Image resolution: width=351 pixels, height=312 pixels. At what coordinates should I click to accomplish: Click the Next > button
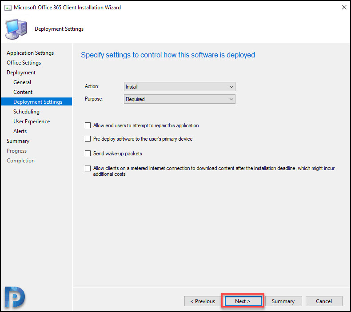click(243, 301)
